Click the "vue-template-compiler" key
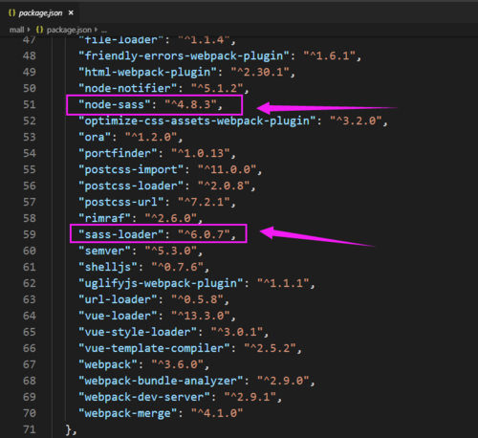 154,348
